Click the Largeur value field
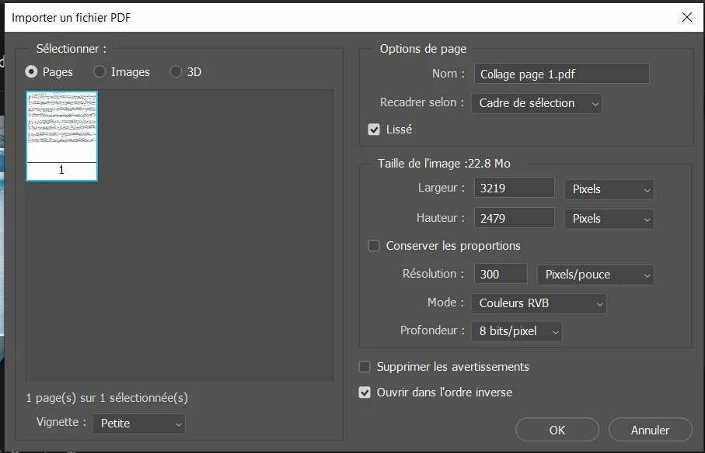This screenshot has height=453, width=705. tap(515, 188)
